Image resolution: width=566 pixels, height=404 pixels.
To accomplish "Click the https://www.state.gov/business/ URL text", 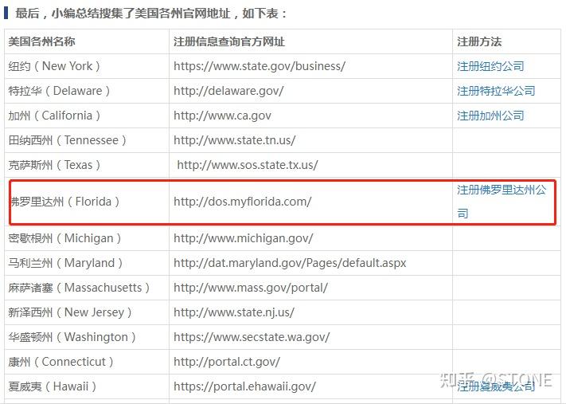I will (260, 66).
